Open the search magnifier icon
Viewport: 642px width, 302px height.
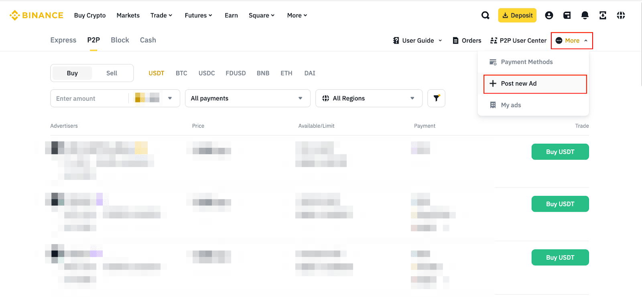click(x=486, y=15)
